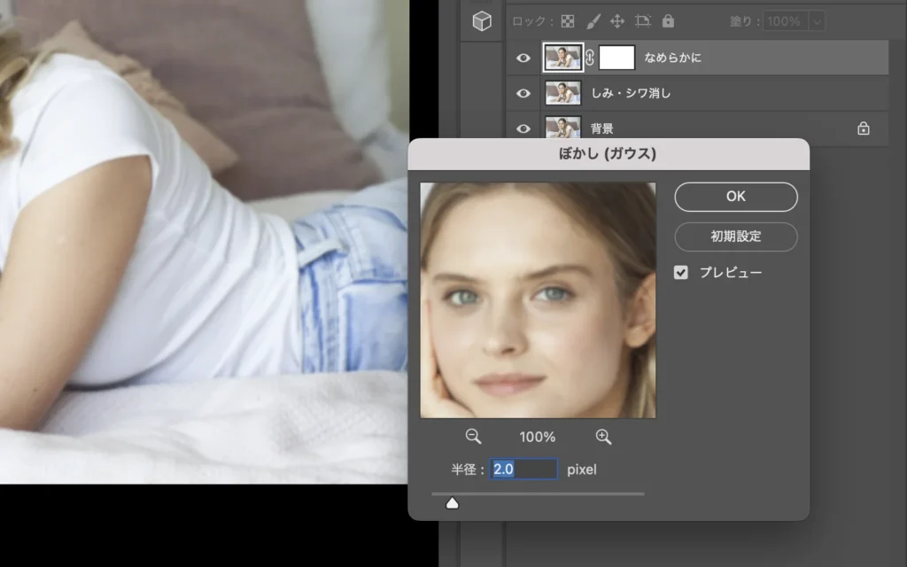Click the artboard auto-nesting lock icon
907x567 pixels.
(642, 20)
